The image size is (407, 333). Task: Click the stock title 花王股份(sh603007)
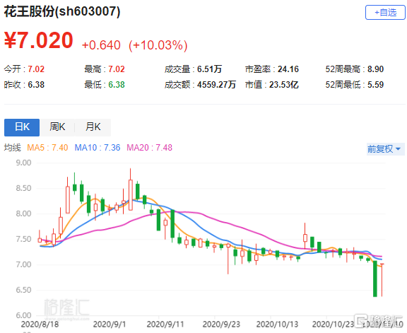click(x=62, y=12)
